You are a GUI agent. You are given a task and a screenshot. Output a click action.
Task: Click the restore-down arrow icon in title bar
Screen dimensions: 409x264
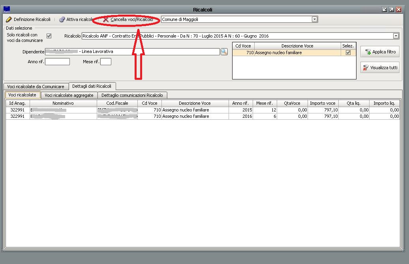tap(385, 9)
